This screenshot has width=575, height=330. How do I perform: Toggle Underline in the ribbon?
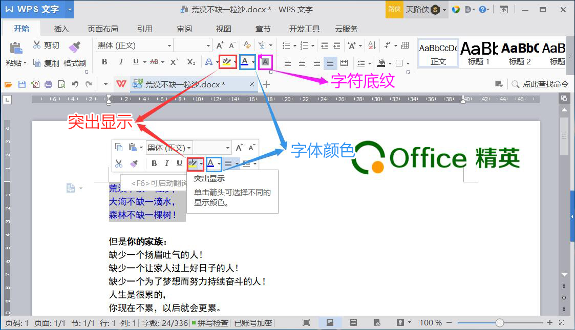click(136, 62)
